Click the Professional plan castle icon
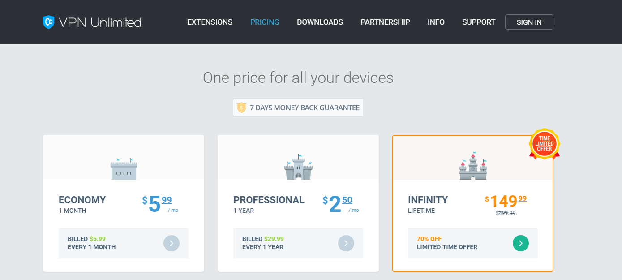 298,167
